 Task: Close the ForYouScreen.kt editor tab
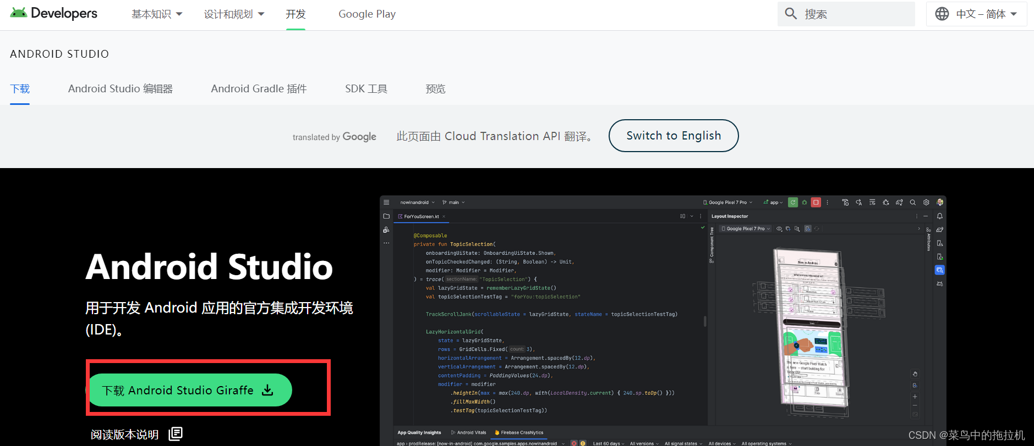(x=444, y=216)
